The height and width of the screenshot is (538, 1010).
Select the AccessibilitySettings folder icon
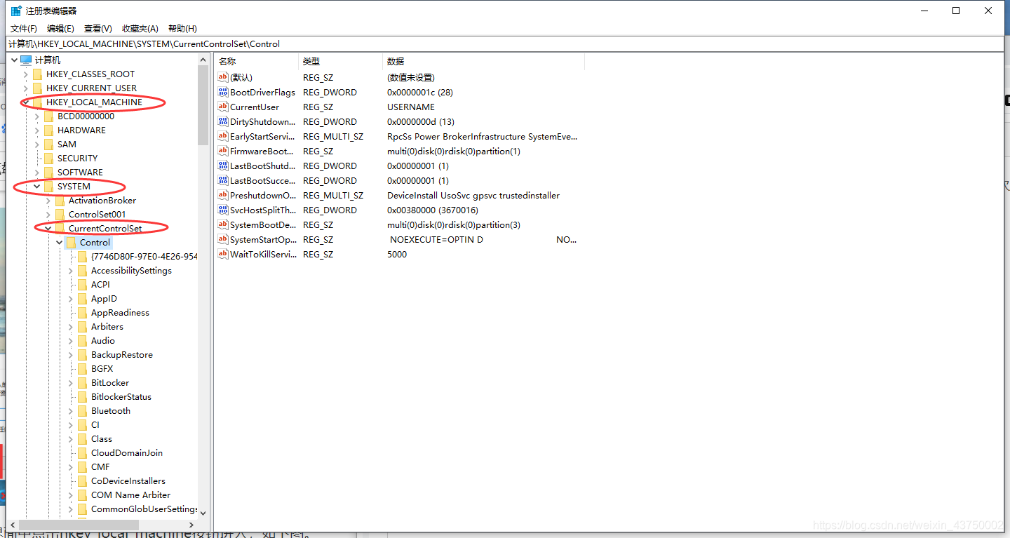click(x=82, y=271)
